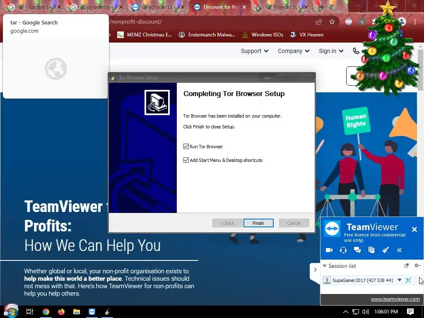Open Task View on taskbar

[x=30, y=312]
